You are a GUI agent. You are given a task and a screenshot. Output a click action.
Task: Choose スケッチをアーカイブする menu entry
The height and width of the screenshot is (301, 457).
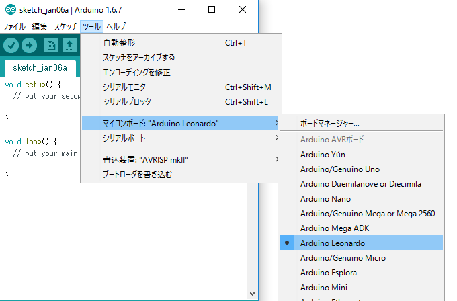pos(180,58)
